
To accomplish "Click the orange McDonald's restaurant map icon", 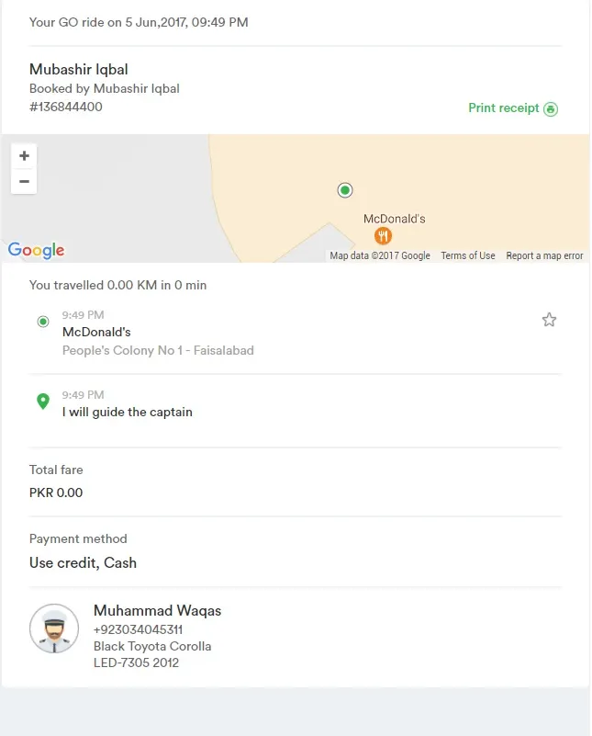I will pos(383,235).
